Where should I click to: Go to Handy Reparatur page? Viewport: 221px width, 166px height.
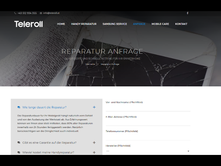coord(84,24)
